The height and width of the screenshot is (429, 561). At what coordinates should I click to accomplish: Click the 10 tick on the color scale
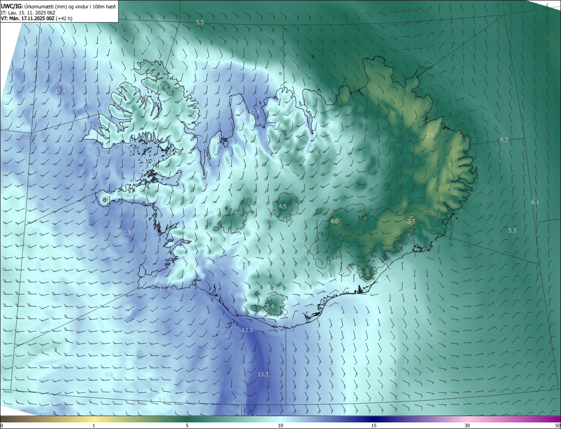(x=280, y=426)
